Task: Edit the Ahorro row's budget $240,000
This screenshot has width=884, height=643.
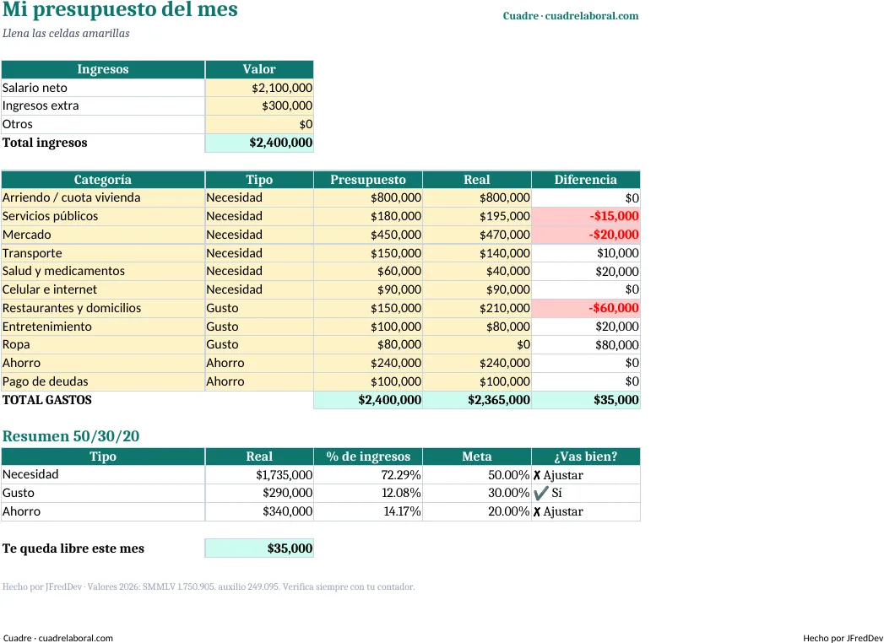Action: click(x=368, y=363)
